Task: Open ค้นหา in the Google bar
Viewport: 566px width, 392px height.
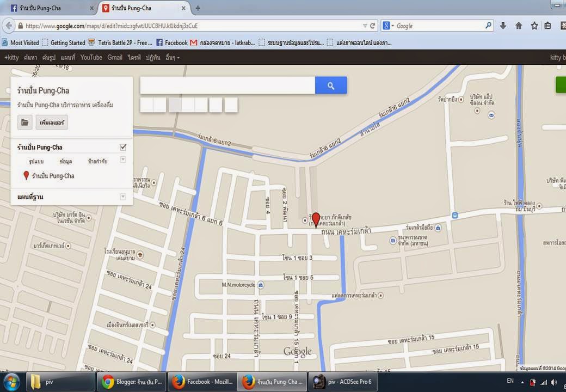Action: pyautogui.click(x=30, y=57)
